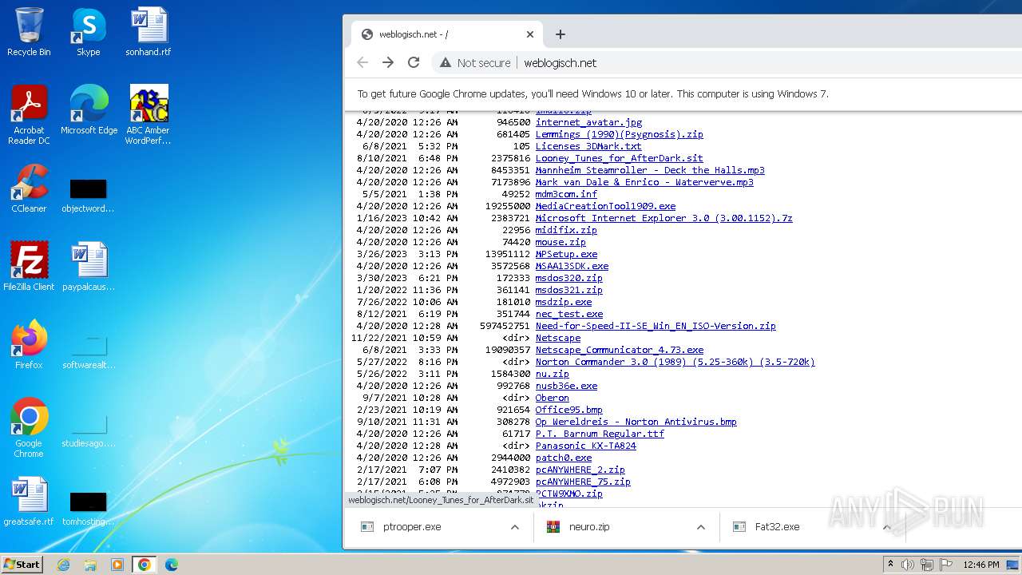The height and width of the screenshot is (575, 1022).
Task: Open greatsafe.rtf desktop document
Action: point(29,501)
